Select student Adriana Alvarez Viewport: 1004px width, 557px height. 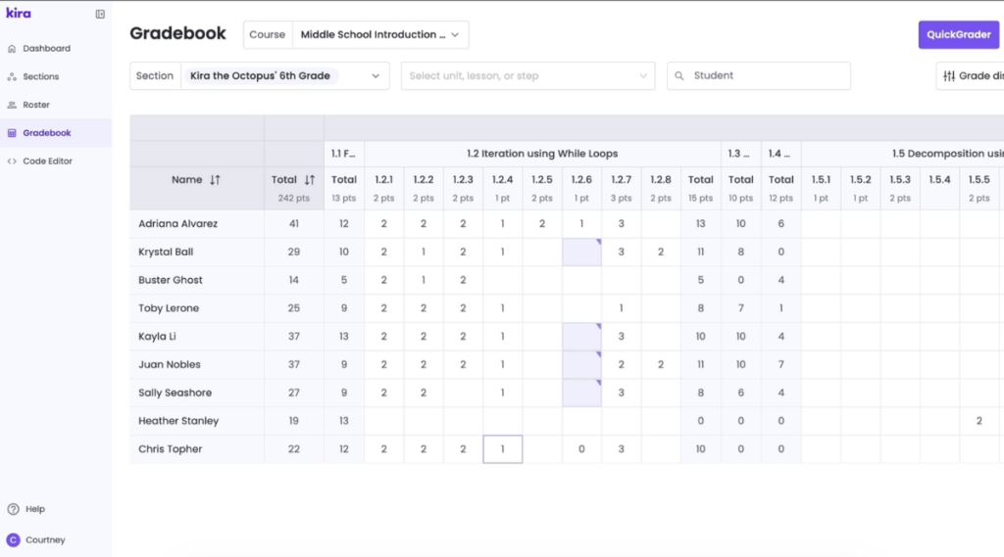coord(178,224)
